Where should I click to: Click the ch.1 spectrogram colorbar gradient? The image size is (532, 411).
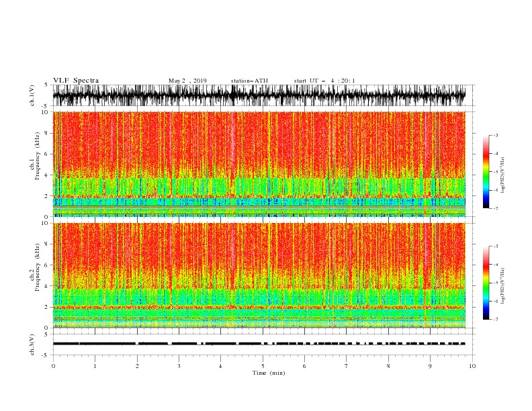pyautogui.click(x=486, y=172)
